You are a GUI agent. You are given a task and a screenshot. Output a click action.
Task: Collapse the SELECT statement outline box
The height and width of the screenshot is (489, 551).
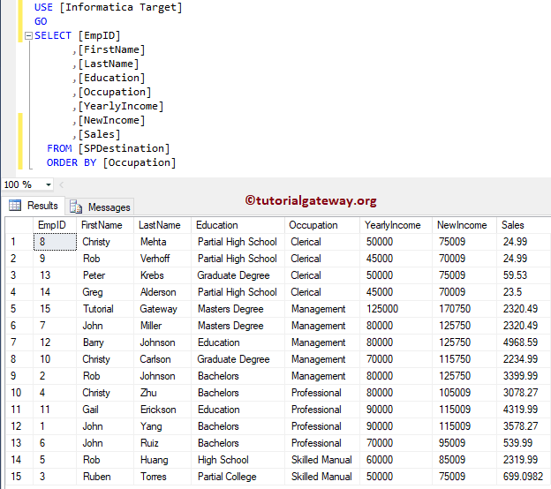click(x=28, y=35)
